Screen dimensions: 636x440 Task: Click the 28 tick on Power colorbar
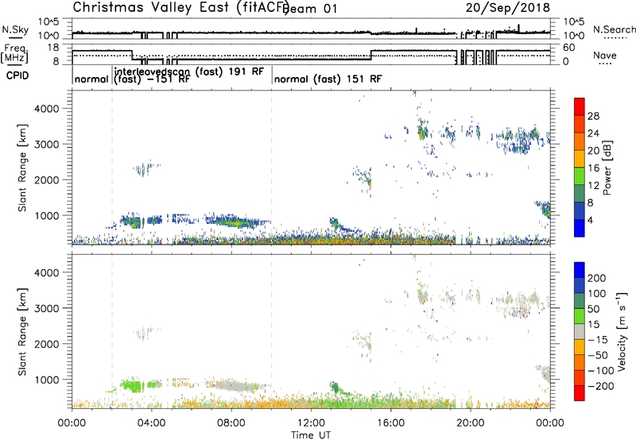pos(593,116)
